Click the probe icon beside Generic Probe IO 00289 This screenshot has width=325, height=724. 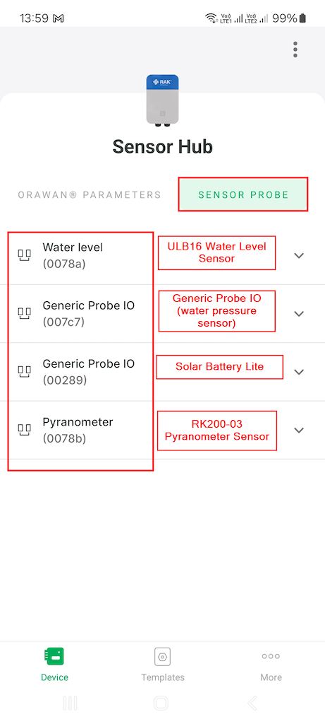point(25,372)
